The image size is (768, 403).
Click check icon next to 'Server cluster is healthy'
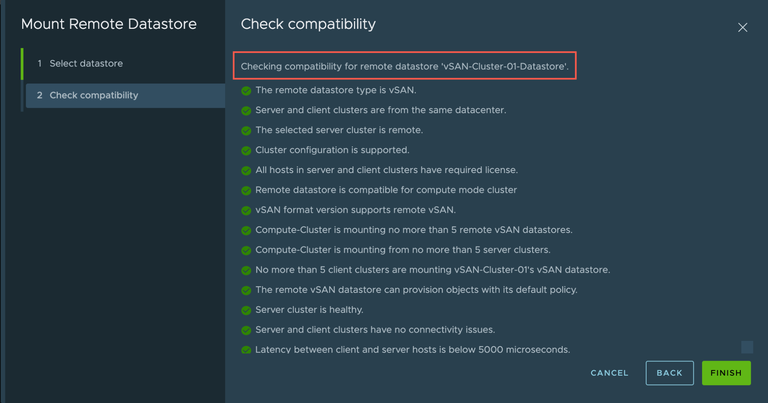point(246,310)
